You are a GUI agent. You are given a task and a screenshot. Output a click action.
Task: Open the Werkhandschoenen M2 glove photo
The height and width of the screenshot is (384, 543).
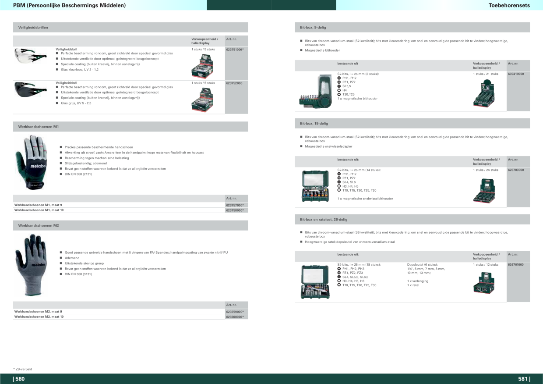[x=31, y=266]
